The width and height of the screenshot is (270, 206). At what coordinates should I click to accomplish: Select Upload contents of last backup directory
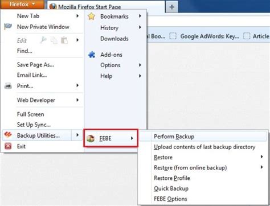coord(203,147)
